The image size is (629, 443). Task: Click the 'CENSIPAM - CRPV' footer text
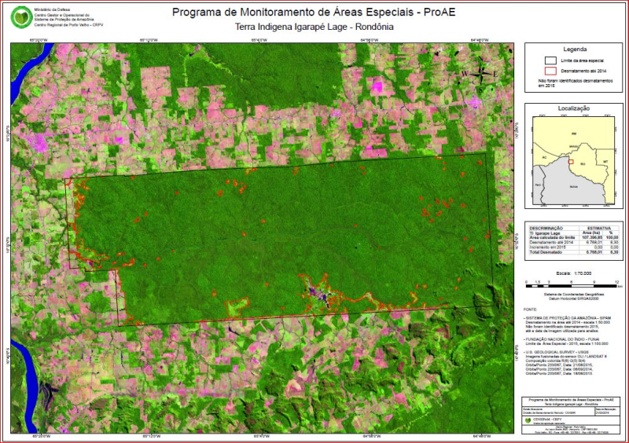click(546, 419)
